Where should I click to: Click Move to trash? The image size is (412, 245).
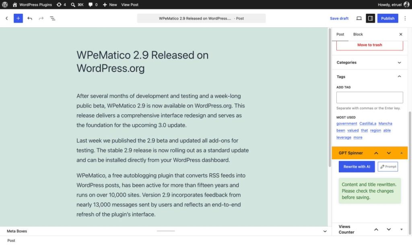pyautogui.click(x=369, y=45)
